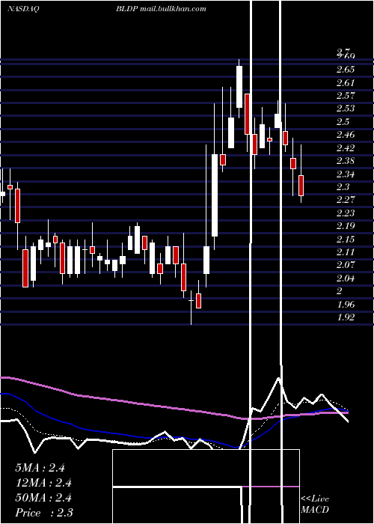
Task: Click the BLDP mail.bullkhan.com title text
Action: point(161,9)
